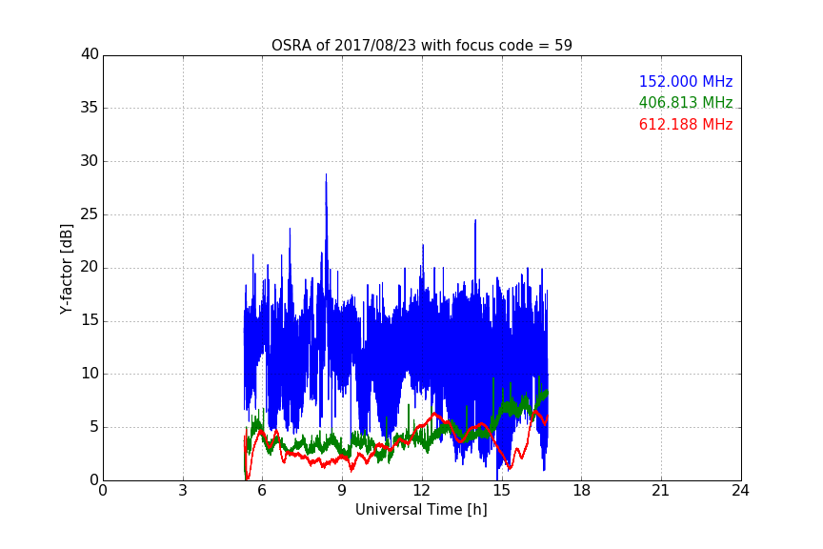Click the y-axis tick label 25

click(90, 214)
